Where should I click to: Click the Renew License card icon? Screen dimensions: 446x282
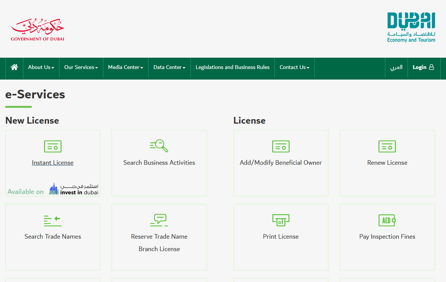pos(387,146)
